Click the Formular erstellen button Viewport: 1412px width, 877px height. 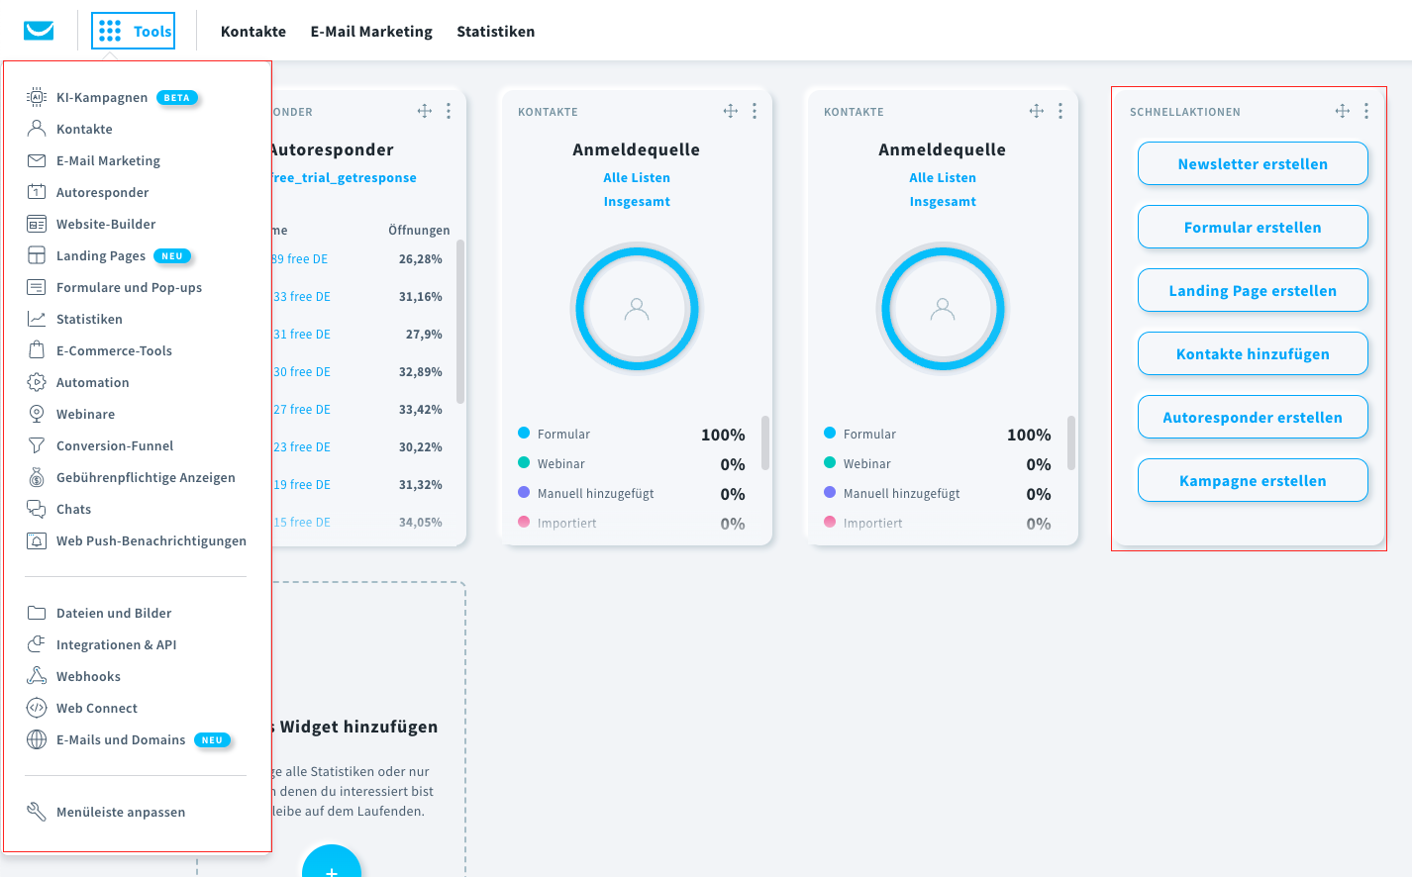1253,228
